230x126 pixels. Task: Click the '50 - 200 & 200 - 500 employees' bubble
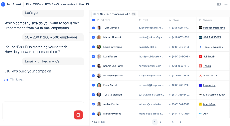[x=53, y=37]
